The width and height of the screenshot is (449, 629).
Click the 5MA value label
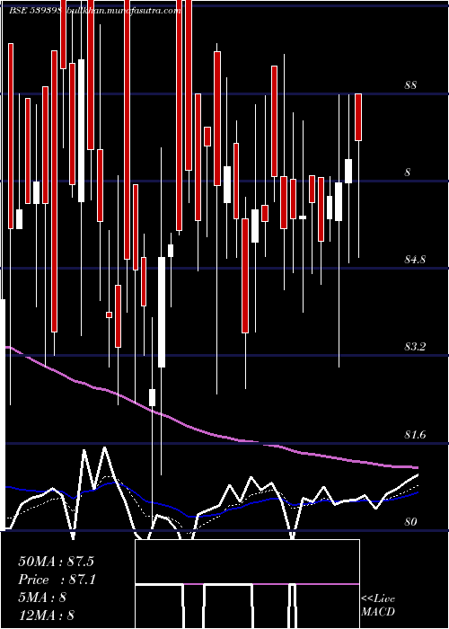pyautogui.click(x=42, y=598)
